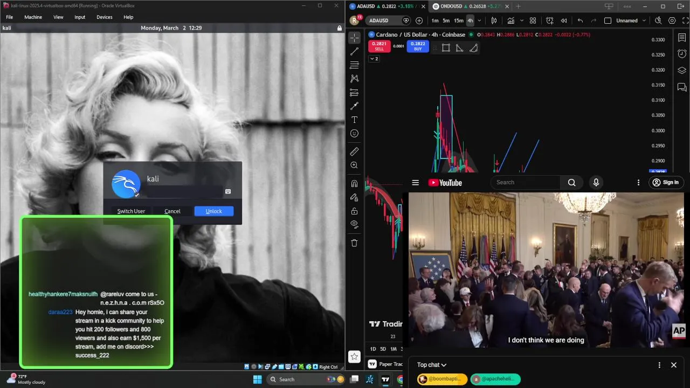Select the 15m timeframe

[458, 20]
